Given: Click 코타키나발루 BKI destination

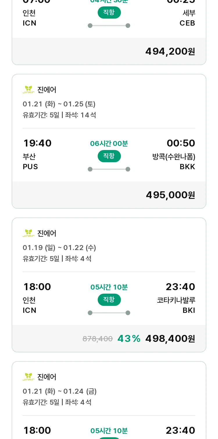Looking at the screenshot, I should (x=176, y=305).
